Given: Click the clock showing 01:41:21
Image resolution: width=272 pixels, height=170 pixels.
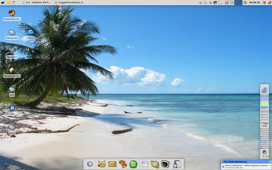Looking at the screenshot, I should 255,2.
